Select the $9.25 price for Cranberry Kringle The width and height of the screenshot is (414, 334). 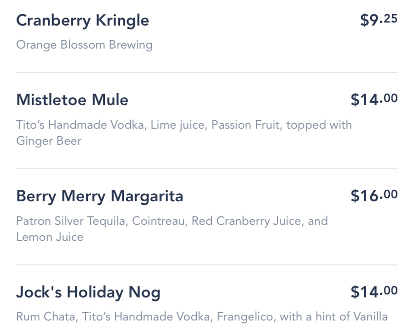pyautogui.click(x=379, y=20)
